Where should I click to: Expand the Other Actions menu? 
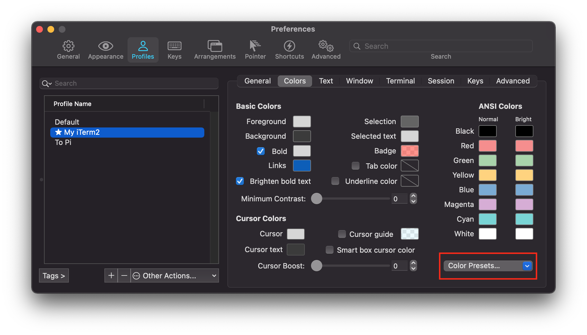174,276
